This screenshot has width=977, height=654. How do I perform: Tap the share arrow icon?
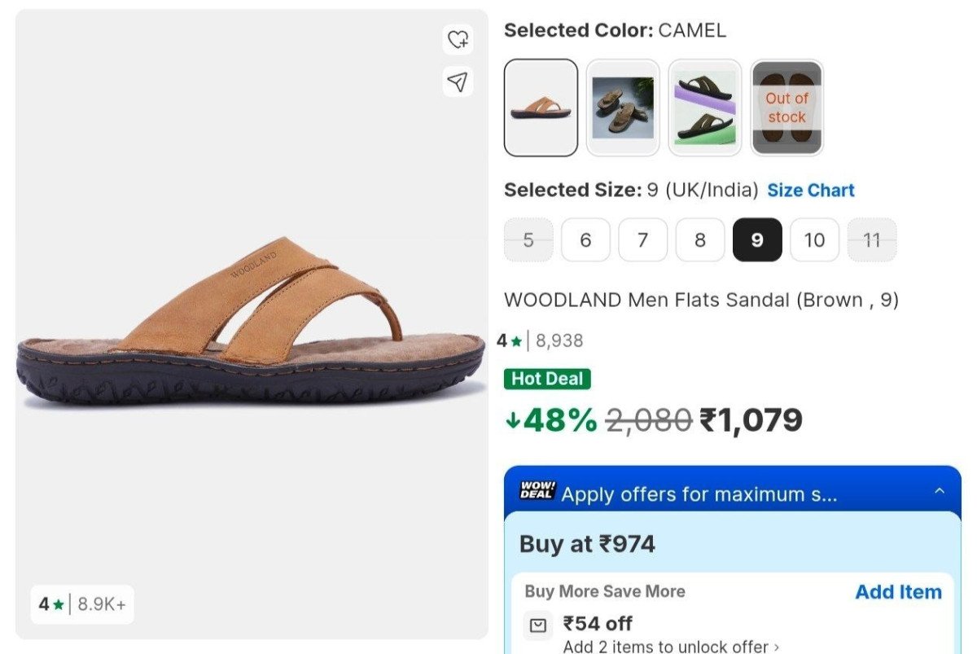tap(458, 81)
